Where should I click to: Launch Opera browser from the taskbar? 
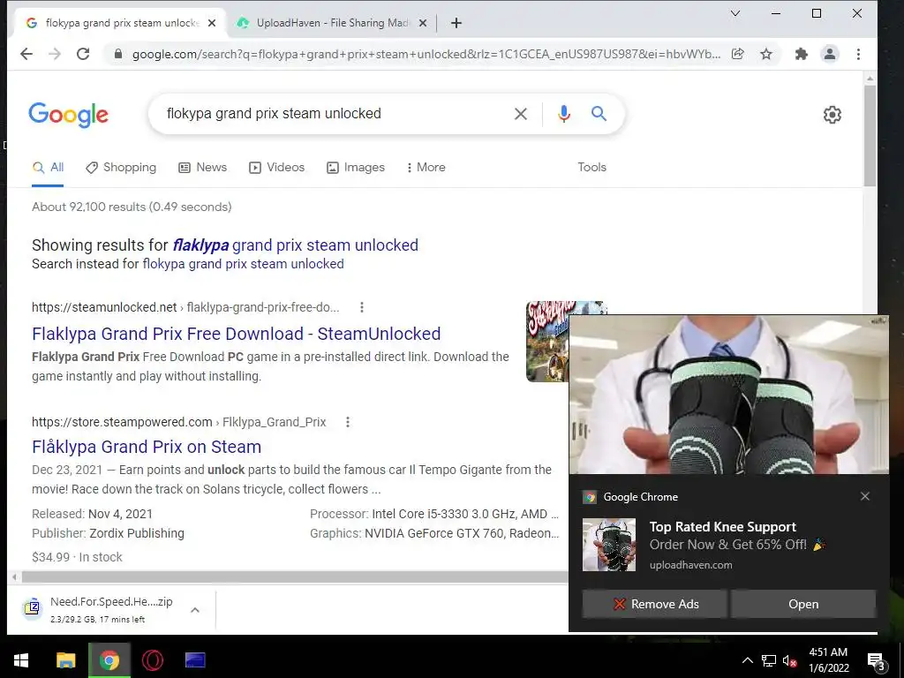[152, 660]
